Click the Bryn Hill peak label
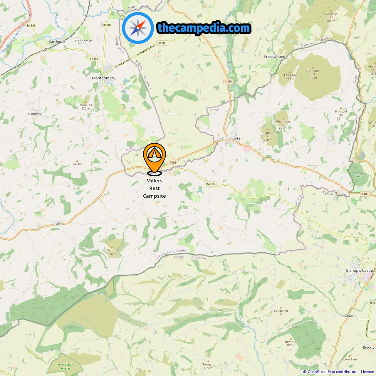376x376 pixels. point(291,343)
